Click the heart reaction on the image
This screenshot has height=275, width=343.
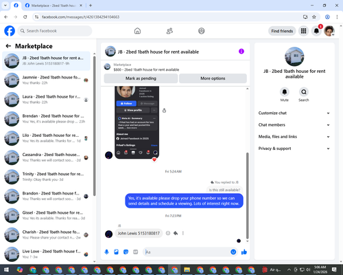154,159
